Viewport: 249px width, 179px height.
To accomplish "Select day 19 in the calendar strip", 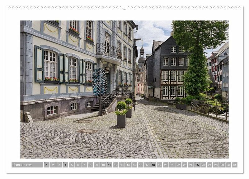I will tap(159, 165).
